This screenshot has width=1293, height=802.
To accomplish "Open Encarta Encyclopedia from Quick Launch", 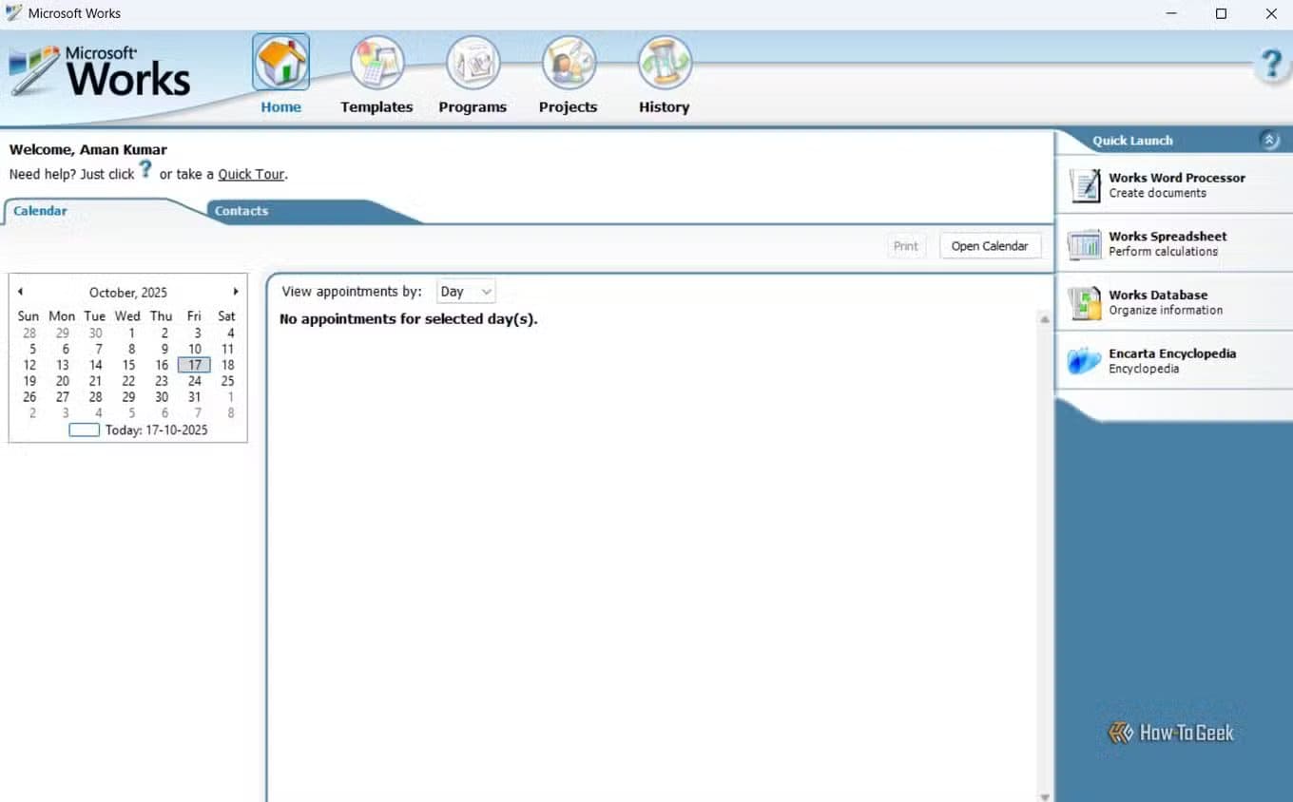I will [x=1171, y=360].
